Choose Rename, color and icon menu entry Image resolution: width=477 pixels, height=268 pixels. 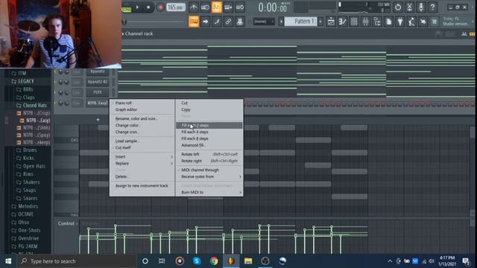(x=136, y=118)
